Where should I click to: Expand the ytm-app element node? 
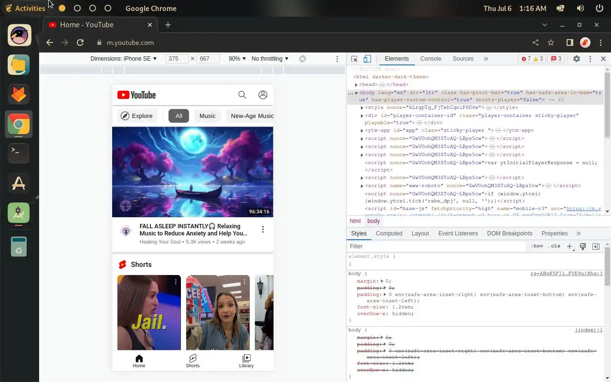[x=362, y=131]
